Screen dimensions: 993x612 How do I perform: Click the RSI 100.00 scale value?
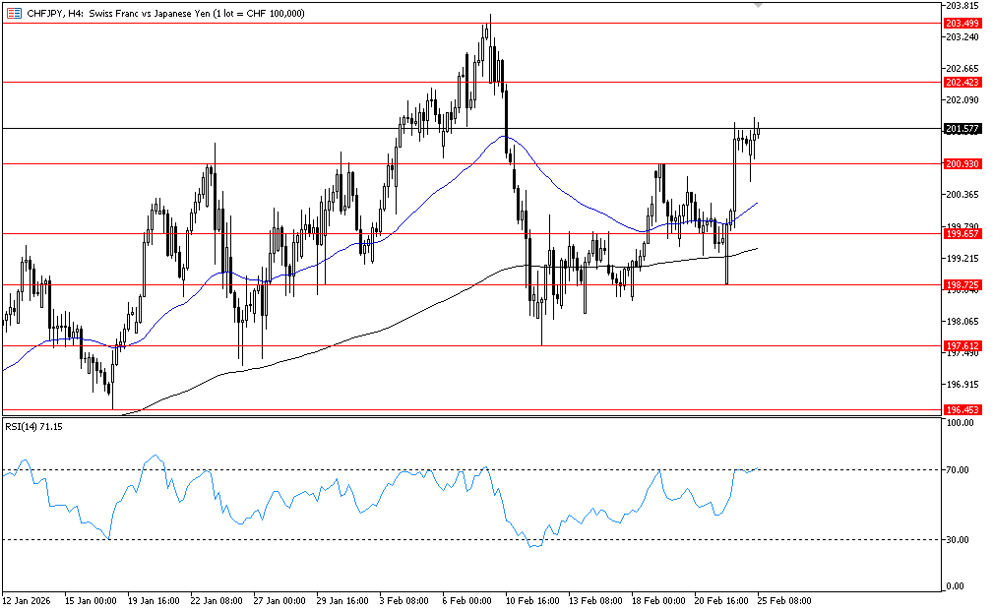959,423
